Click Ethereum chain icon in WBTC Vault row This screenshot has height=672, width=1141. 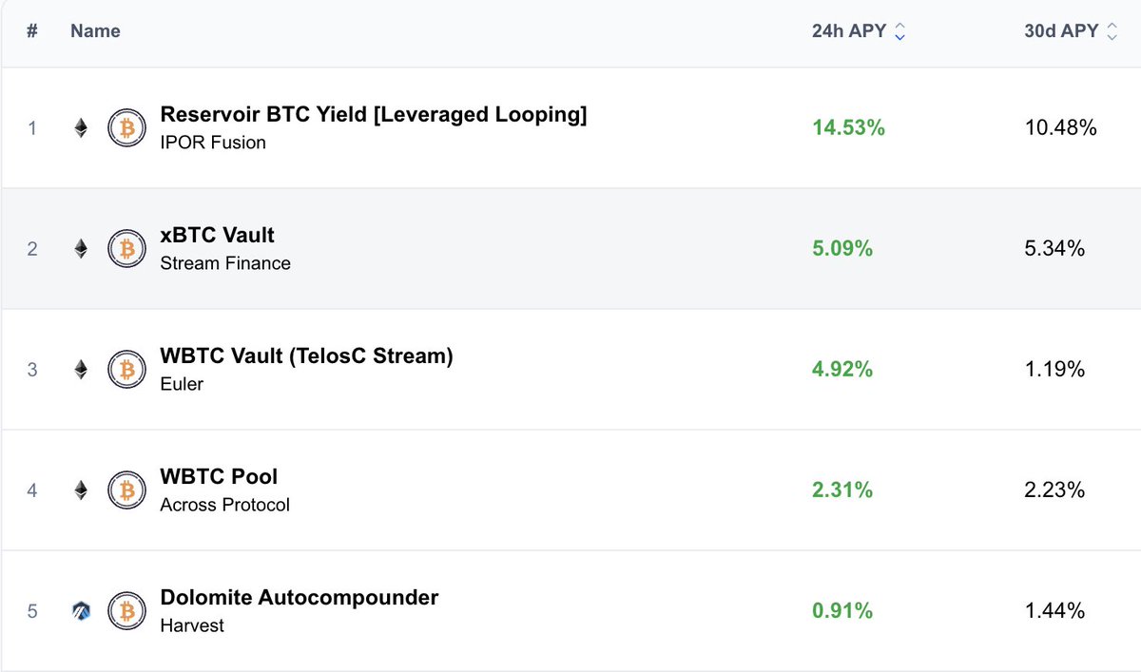tap(81, 369)
